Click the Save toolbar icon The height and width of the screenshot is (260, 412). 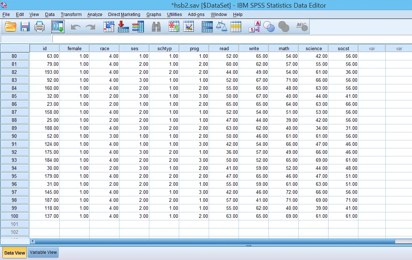(25, 26)
